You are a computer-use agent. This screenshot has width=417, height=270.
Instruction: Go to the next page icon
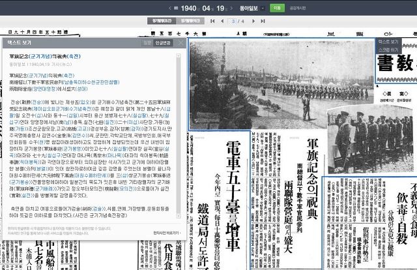click(x=253, y=21)
